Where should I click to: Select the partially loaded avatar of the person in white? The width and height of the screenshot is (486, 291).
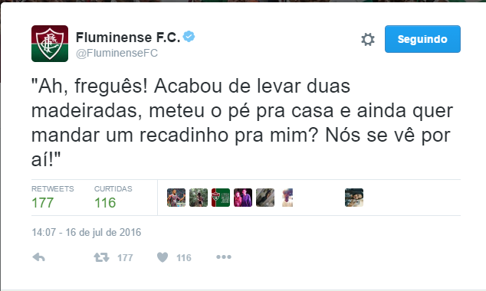point(287,198)
